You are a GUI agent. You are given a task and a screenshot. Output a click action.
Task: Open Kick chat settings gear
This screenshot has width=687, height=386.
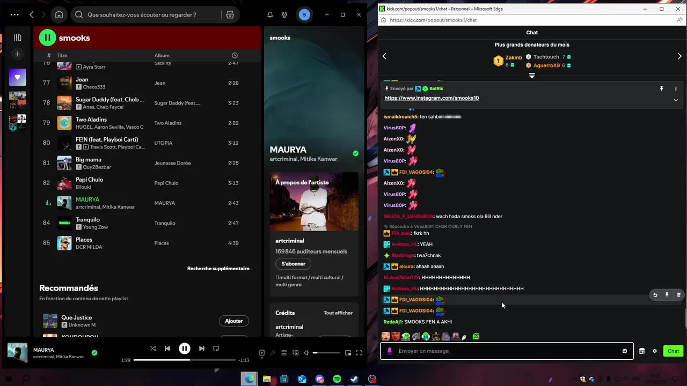[655, 351]
